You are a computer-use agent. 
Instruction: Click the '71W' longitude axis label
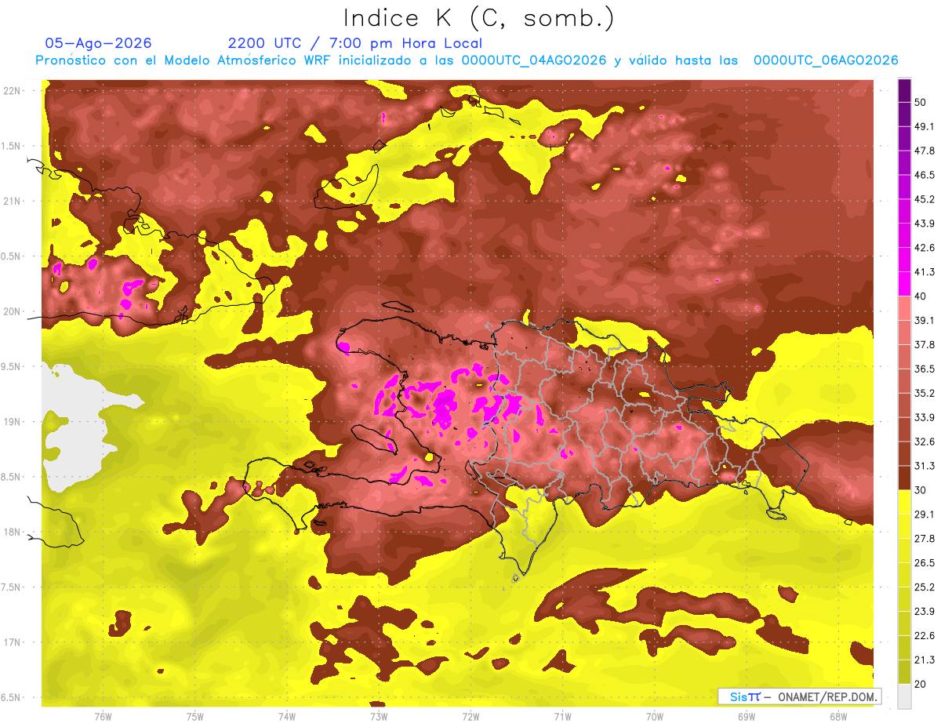[x=562, y=717]
